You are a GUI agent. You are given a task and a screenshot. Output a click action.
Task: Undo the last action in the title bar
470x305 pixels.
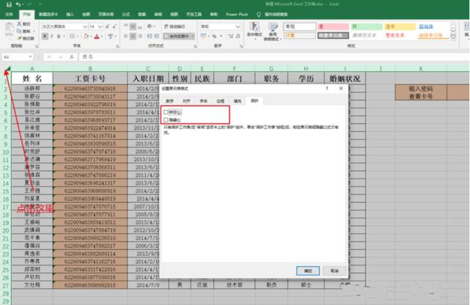coord(19,5)
